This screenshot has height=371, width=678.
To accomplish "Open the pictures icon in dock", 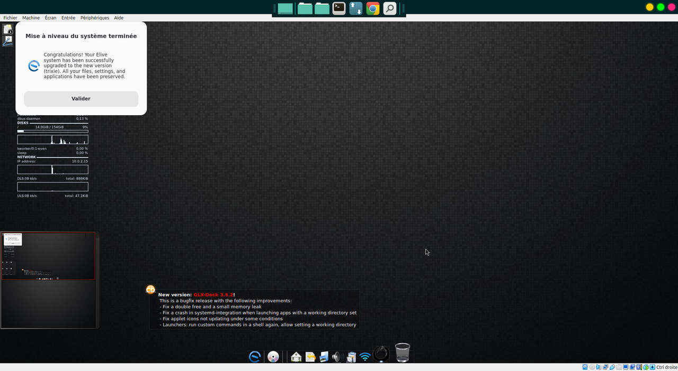I will [324, 357].
